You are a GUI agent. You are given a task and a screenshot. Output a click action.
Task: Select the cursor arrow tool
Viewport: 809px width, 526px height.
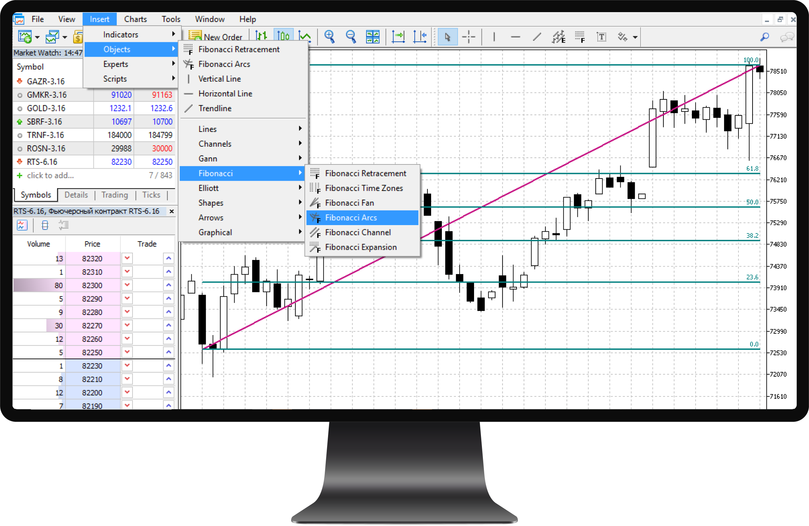(x=448, y=37)
